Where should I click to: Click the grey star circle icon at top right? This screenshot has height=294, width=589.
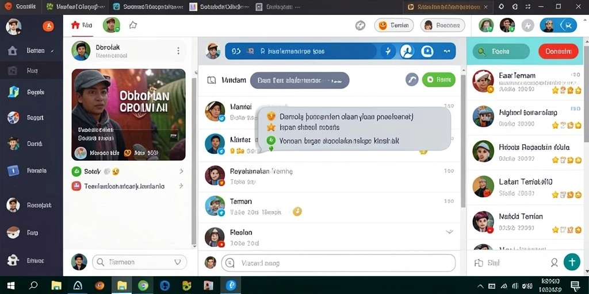[x=528, y=25]
